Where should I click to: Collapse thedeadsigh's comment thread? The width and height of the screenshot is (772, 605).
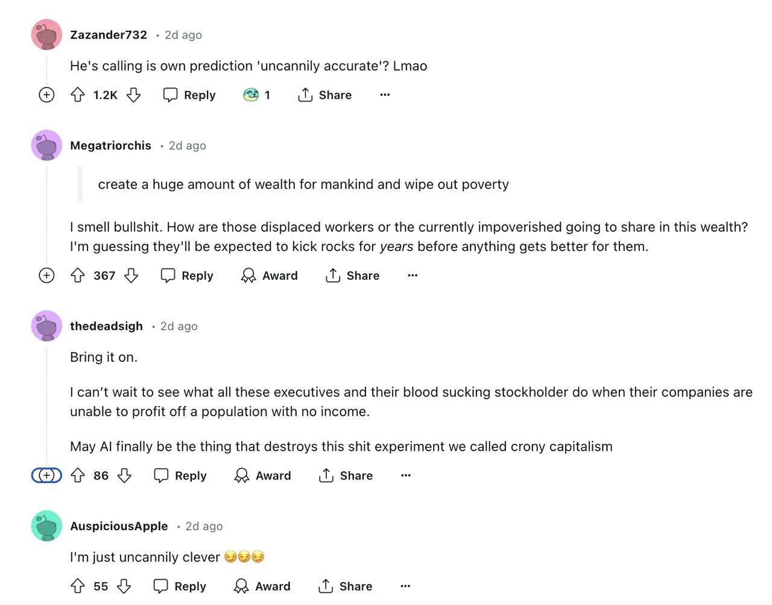[46, 475]
